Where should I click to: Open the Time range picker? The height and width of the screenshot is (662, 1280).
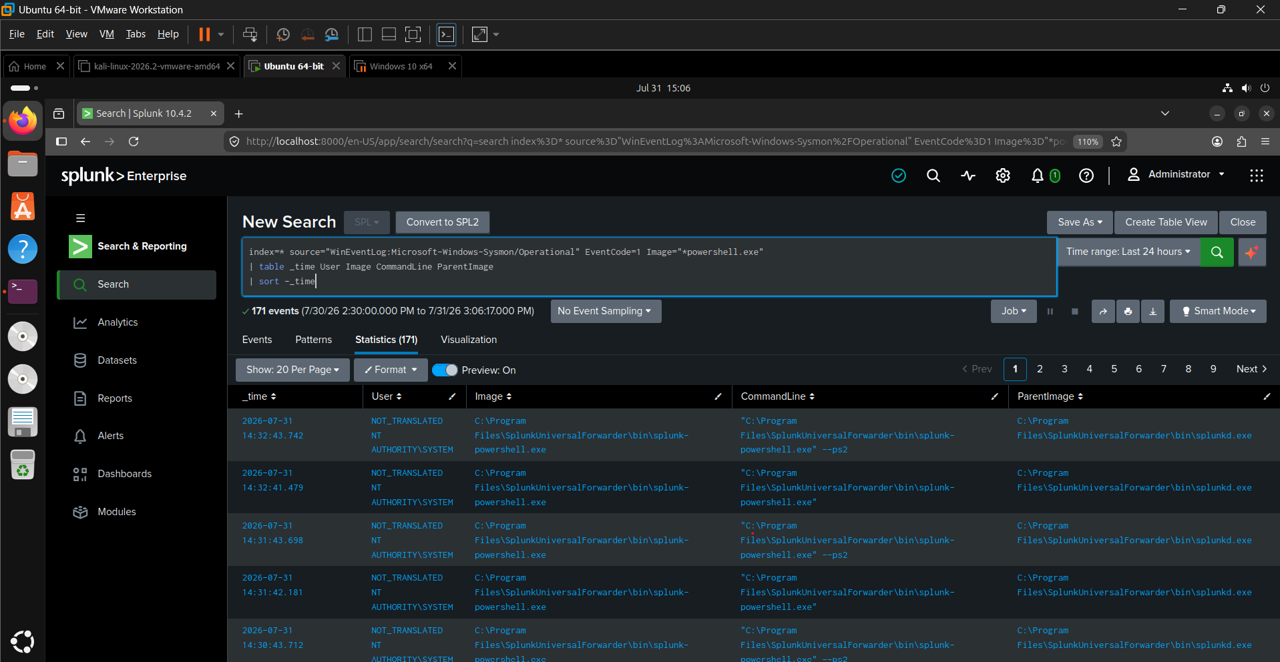click(x=1128, y=252)
